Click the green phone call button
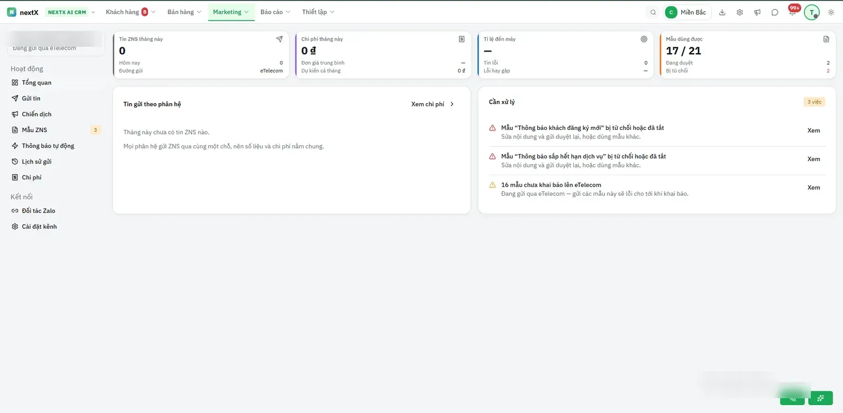The width and height of the screenshot is (843, 413). [792, 398]
